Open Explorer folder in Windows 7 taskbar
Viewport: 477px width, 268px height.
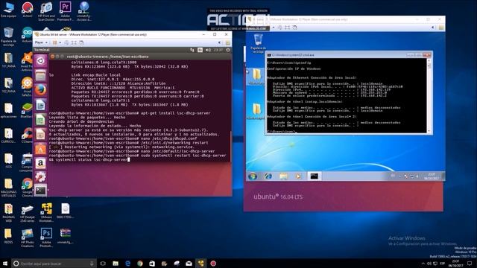[x=283, y=176]
